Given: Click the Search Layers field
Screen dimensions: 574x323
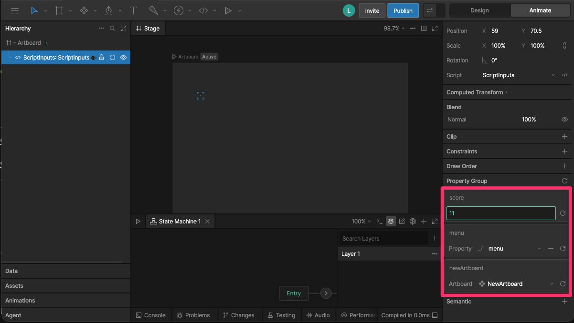Looking at the screenshot, I should [x=384, y=239].
